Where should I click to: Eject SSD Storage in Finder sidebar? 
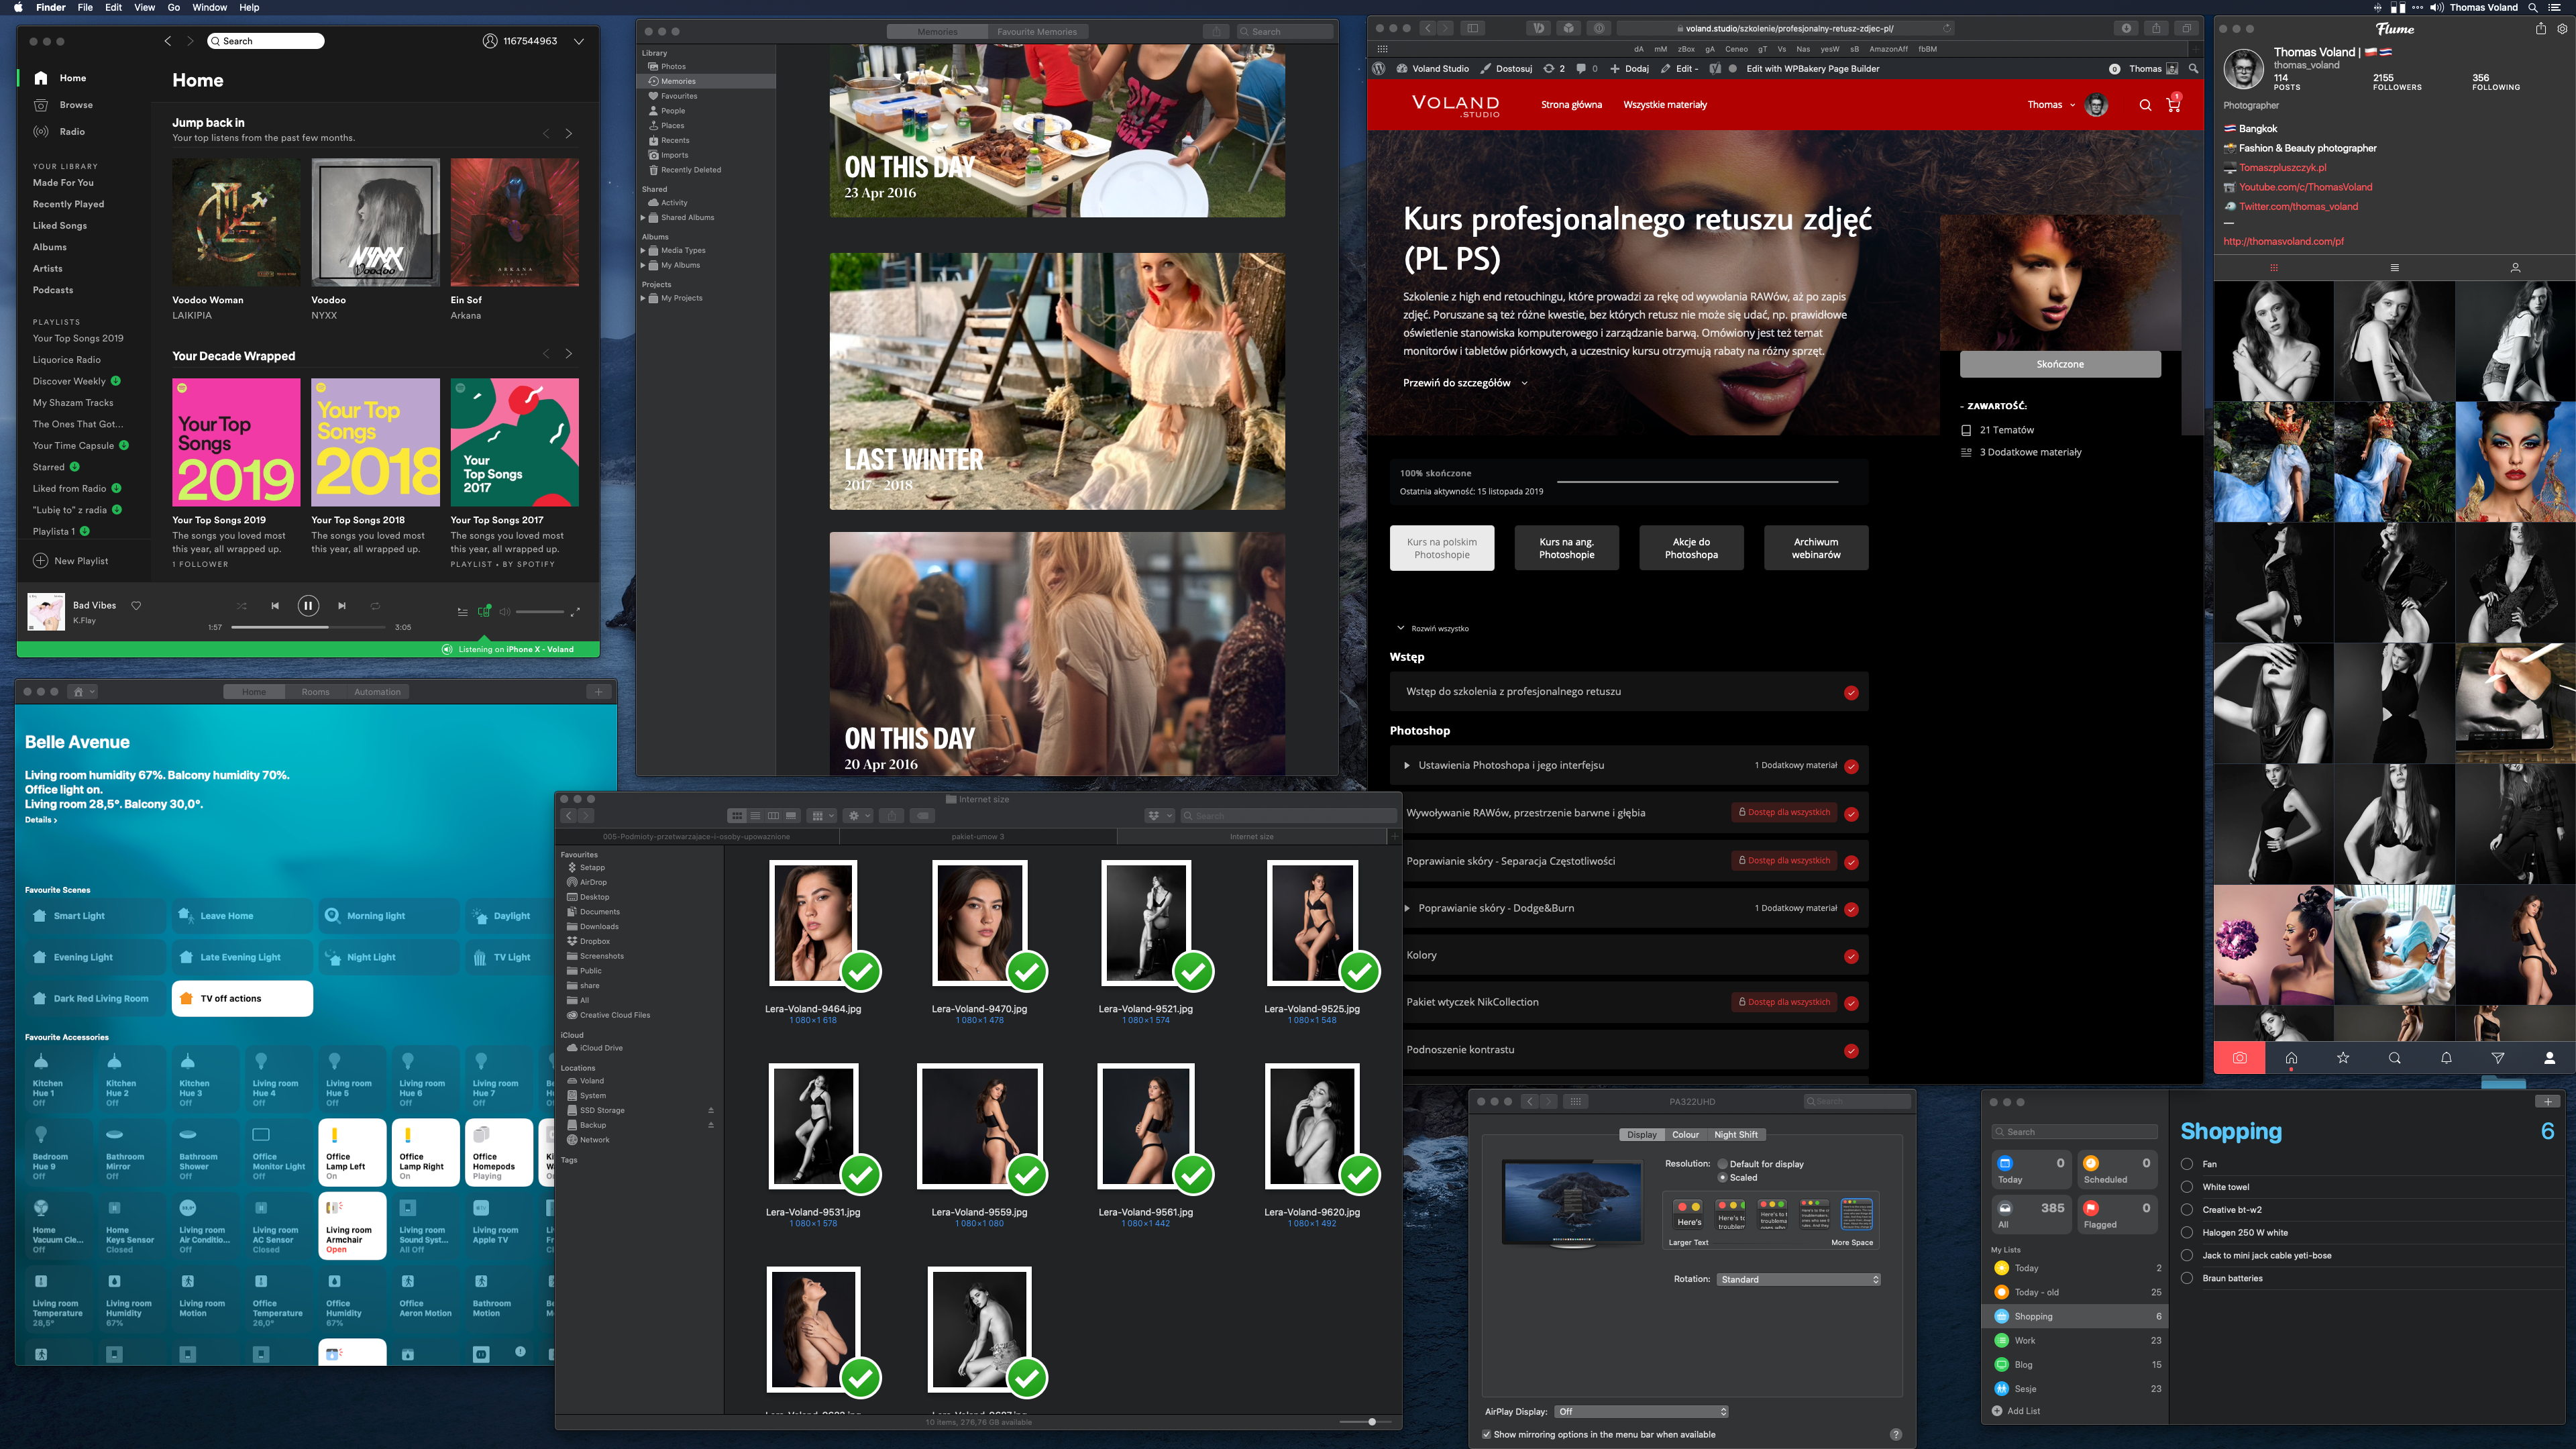click(x=711, y=1110)
